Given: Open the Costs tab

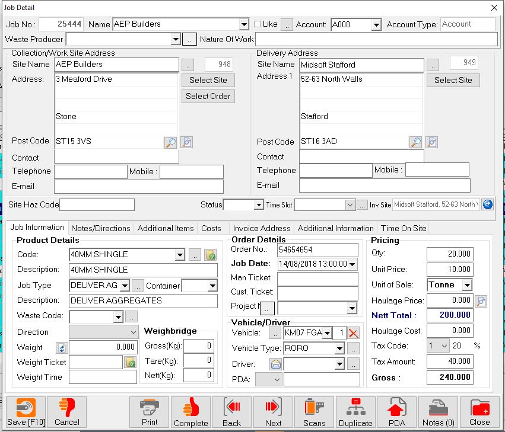Looking at the screenshot, I should 211,228.
